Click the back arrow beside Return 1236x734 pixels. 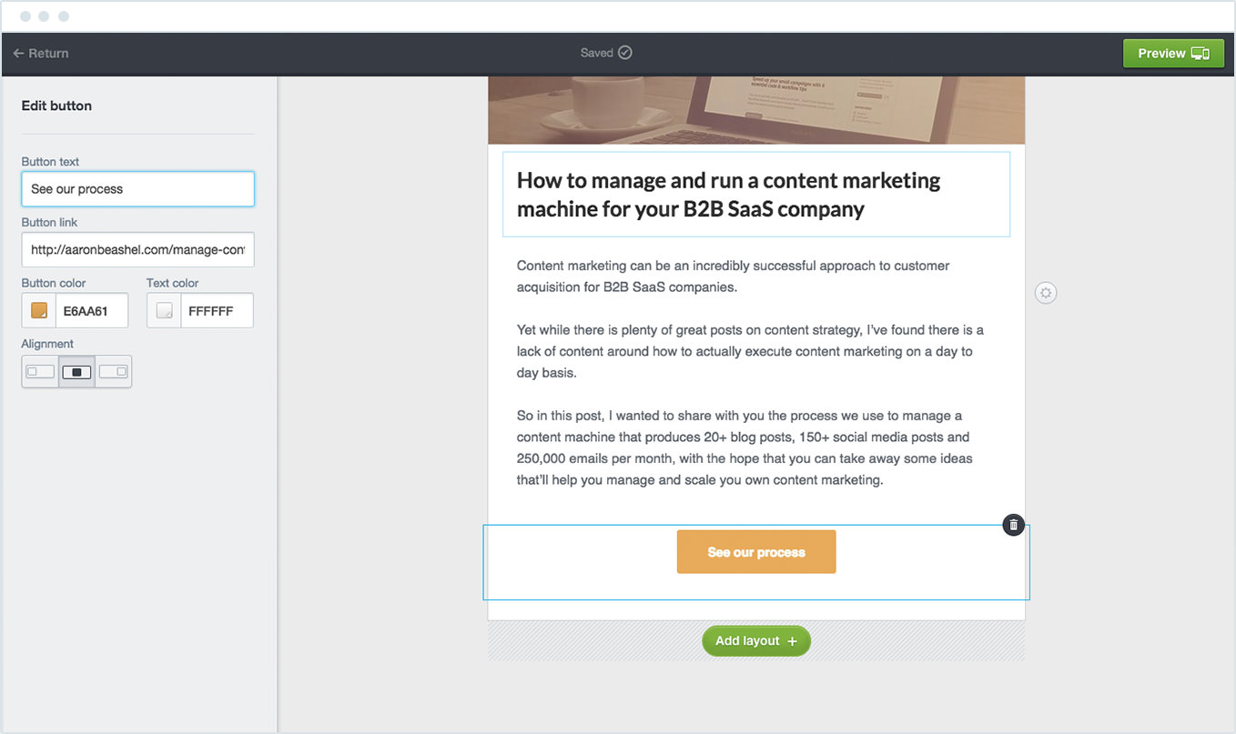coord(20,53)
